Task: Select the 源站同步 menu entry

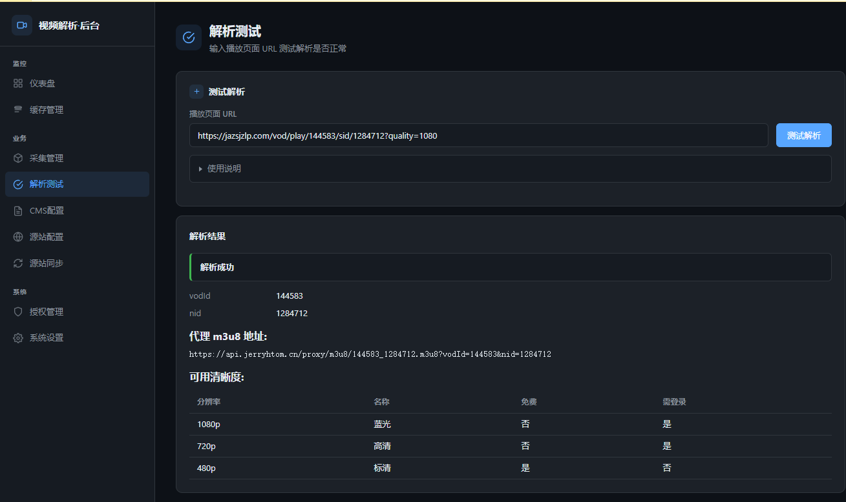Action: [x=77, y=263]
